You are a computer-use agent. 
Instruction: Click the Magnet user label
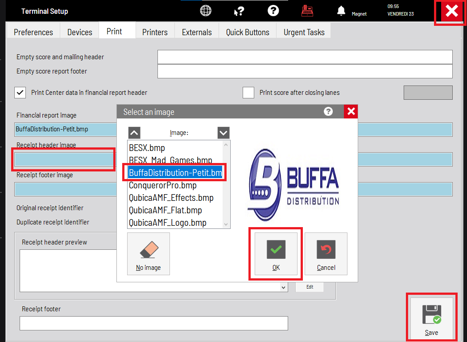359,14
